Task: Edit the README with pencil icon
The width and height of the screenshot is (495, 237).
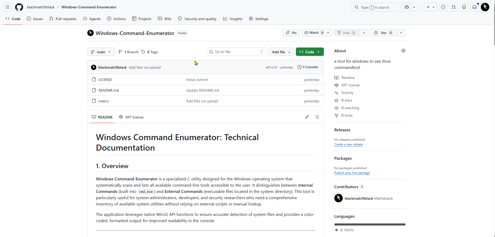Action: [x=307, y=117]
